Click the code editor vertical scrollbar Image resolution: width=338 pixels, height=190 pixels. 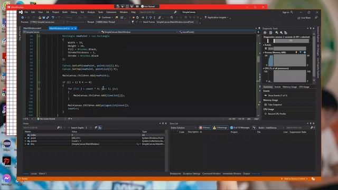pos(258,75)
